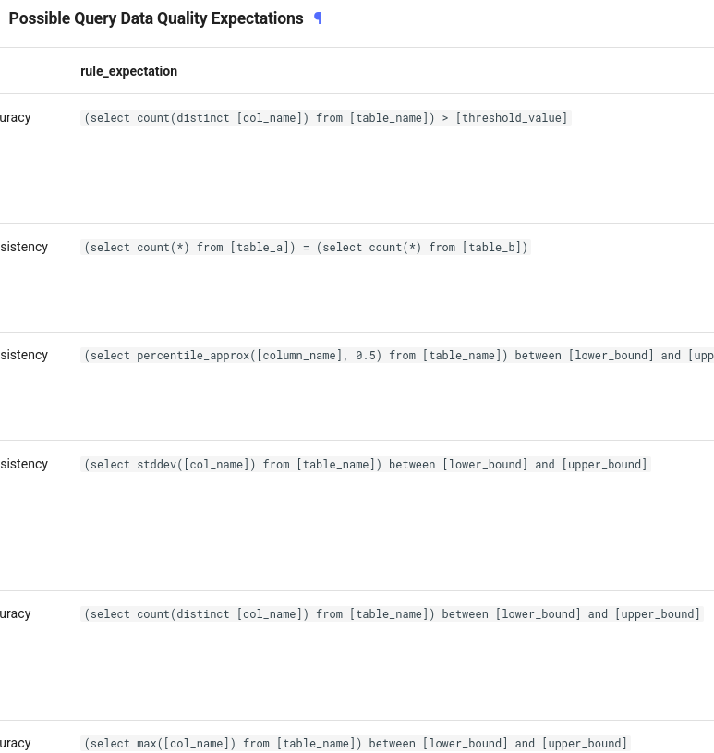The width and height of the screenshot is (714, 753).
Task: Click the Possible Query Data Quality Expectations heading
Action: [156, 18]
